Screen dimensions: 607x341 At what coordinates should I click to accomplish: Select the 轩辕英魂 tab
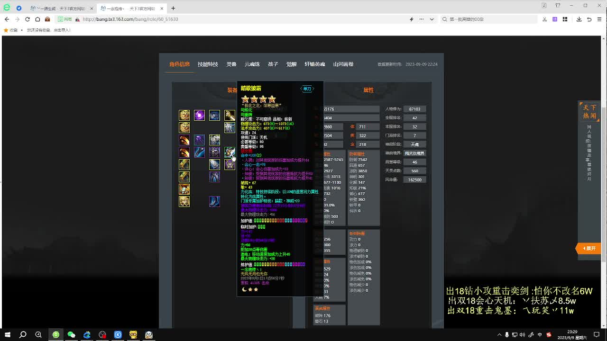point(314,64)
